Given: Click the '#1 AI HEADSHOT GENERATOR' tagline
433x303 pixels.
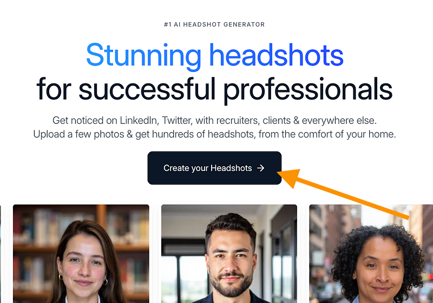Looking at the screenshot, I should 214,24.
